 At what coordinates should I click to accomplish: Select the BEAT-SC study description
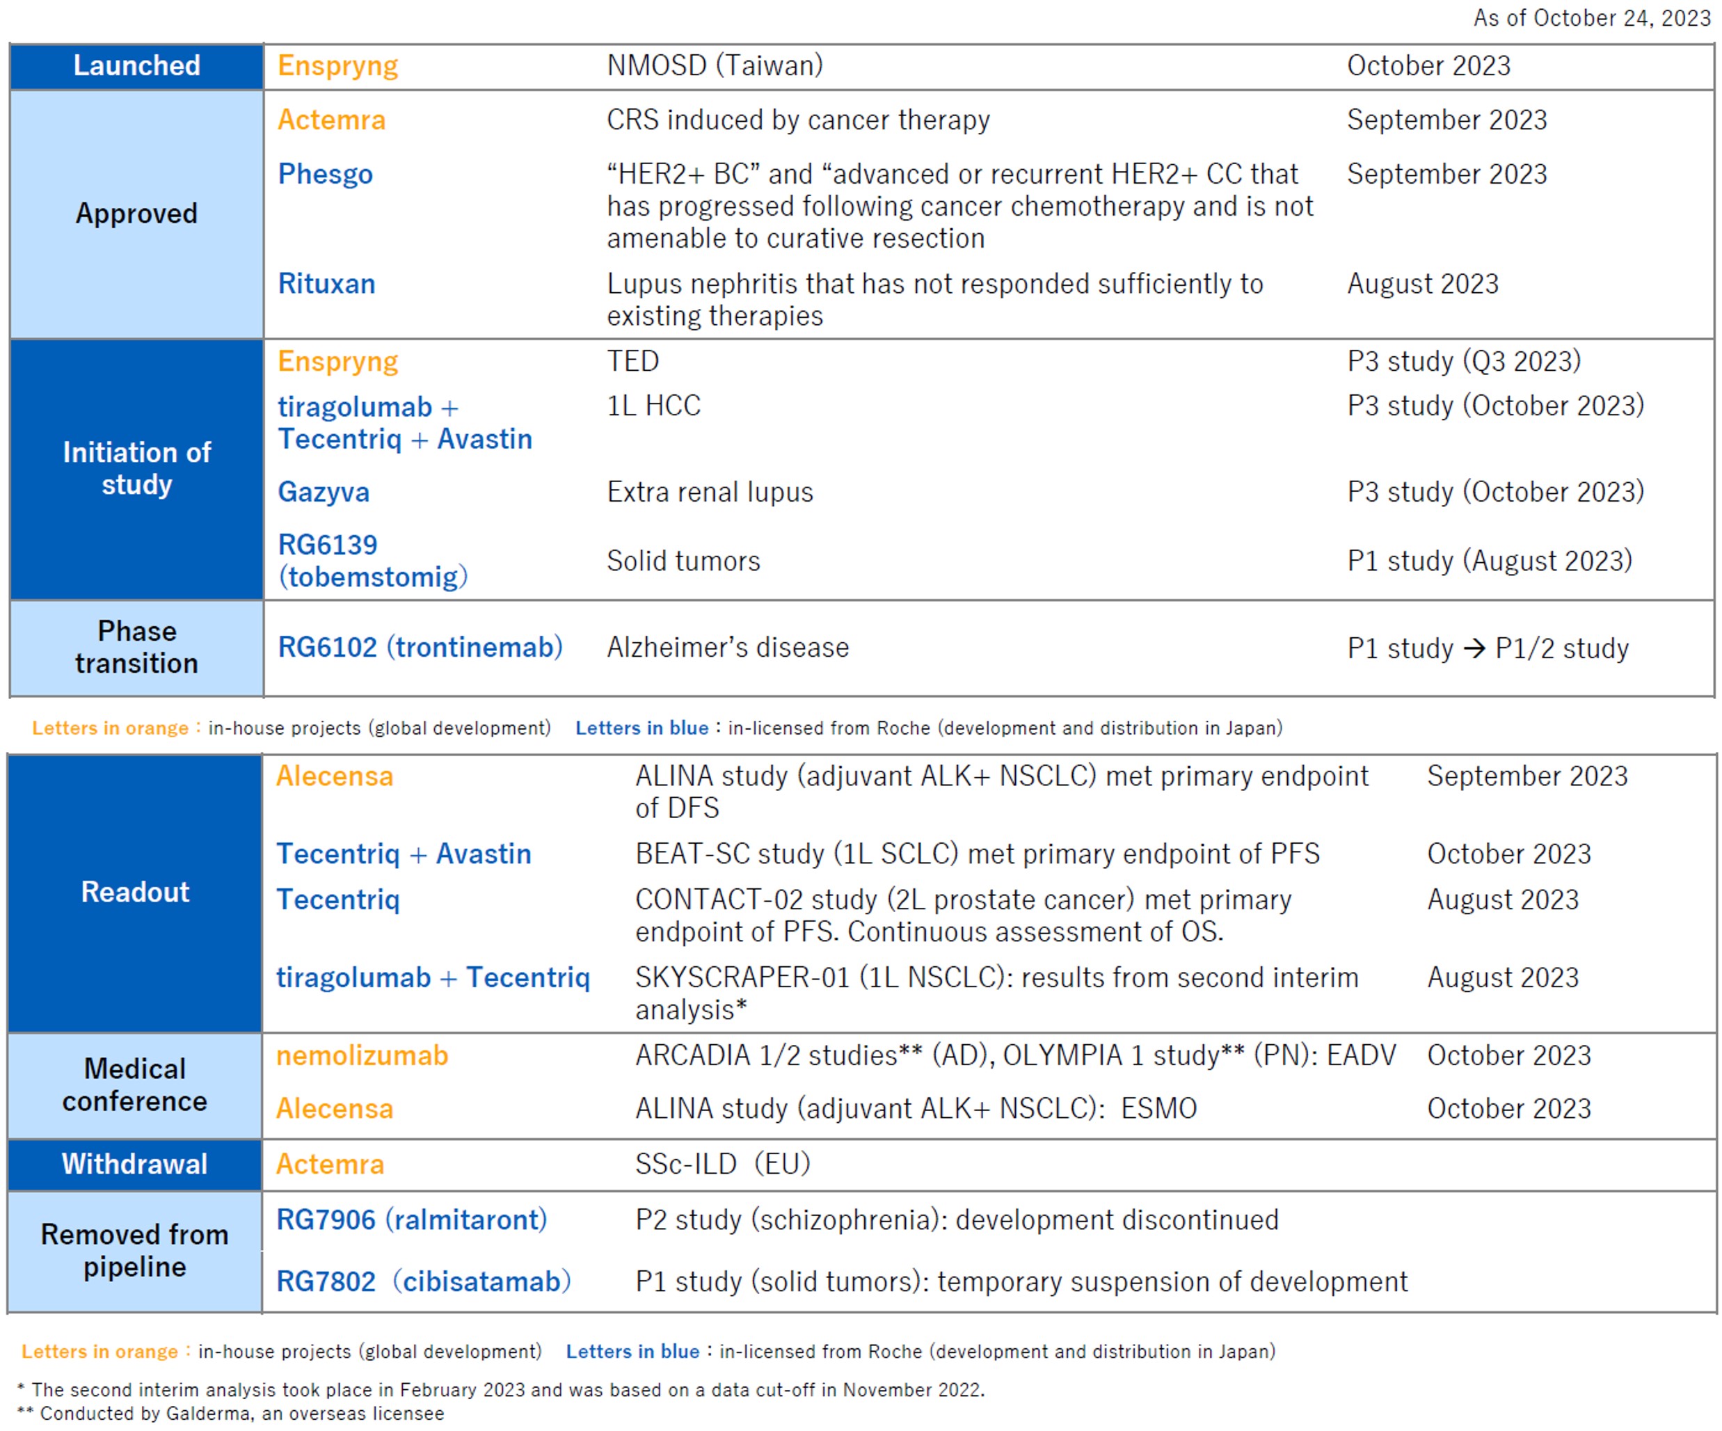(x=978, y=854)
